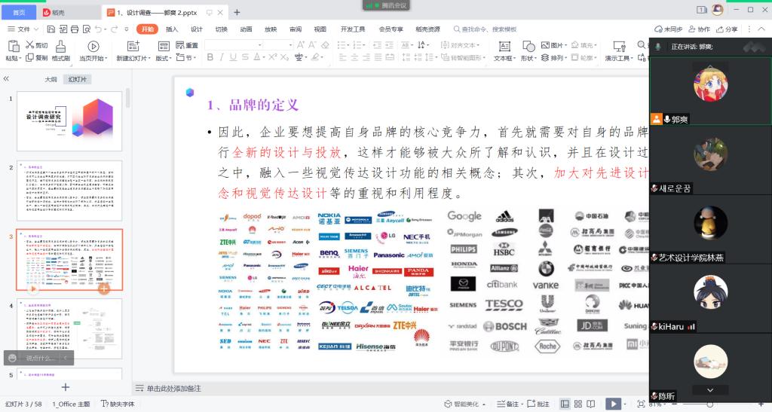Click the clear formatting eraser icon
772x412 pixels.
click(x=324, y=44)
